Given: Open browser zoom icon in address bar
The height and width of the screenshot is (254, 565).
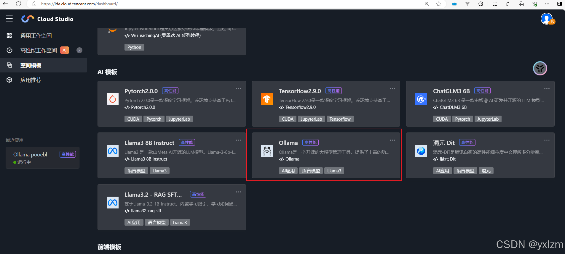Looking at the screenshot, I should click(x=427, y=4).
